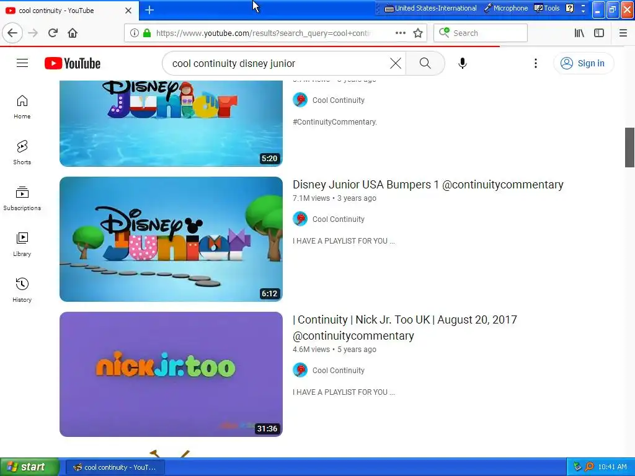635x476 pixels.
Task: Open the magnifier tray icon beside the clock
Action: pyautogui.click(x=589, y=467)
